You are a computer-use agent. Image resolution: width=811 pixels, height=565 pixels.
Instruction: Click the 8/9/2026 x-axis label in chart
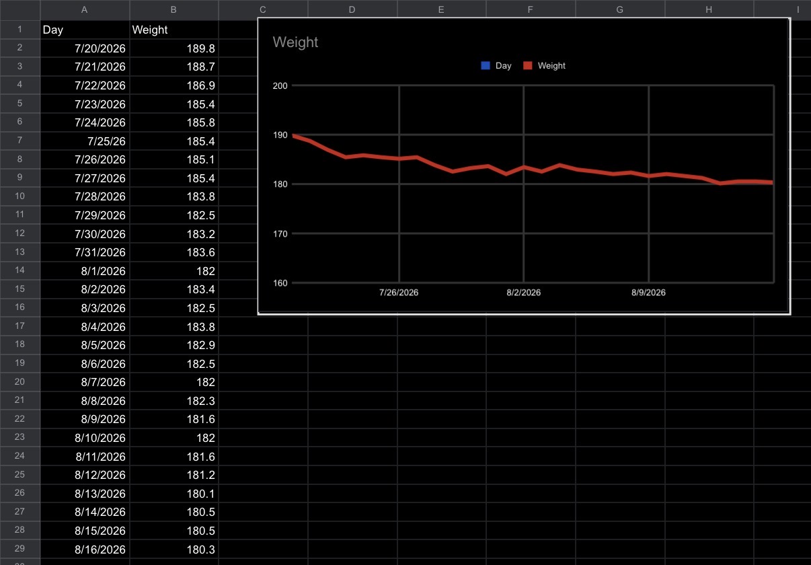[x=649, y=293]
